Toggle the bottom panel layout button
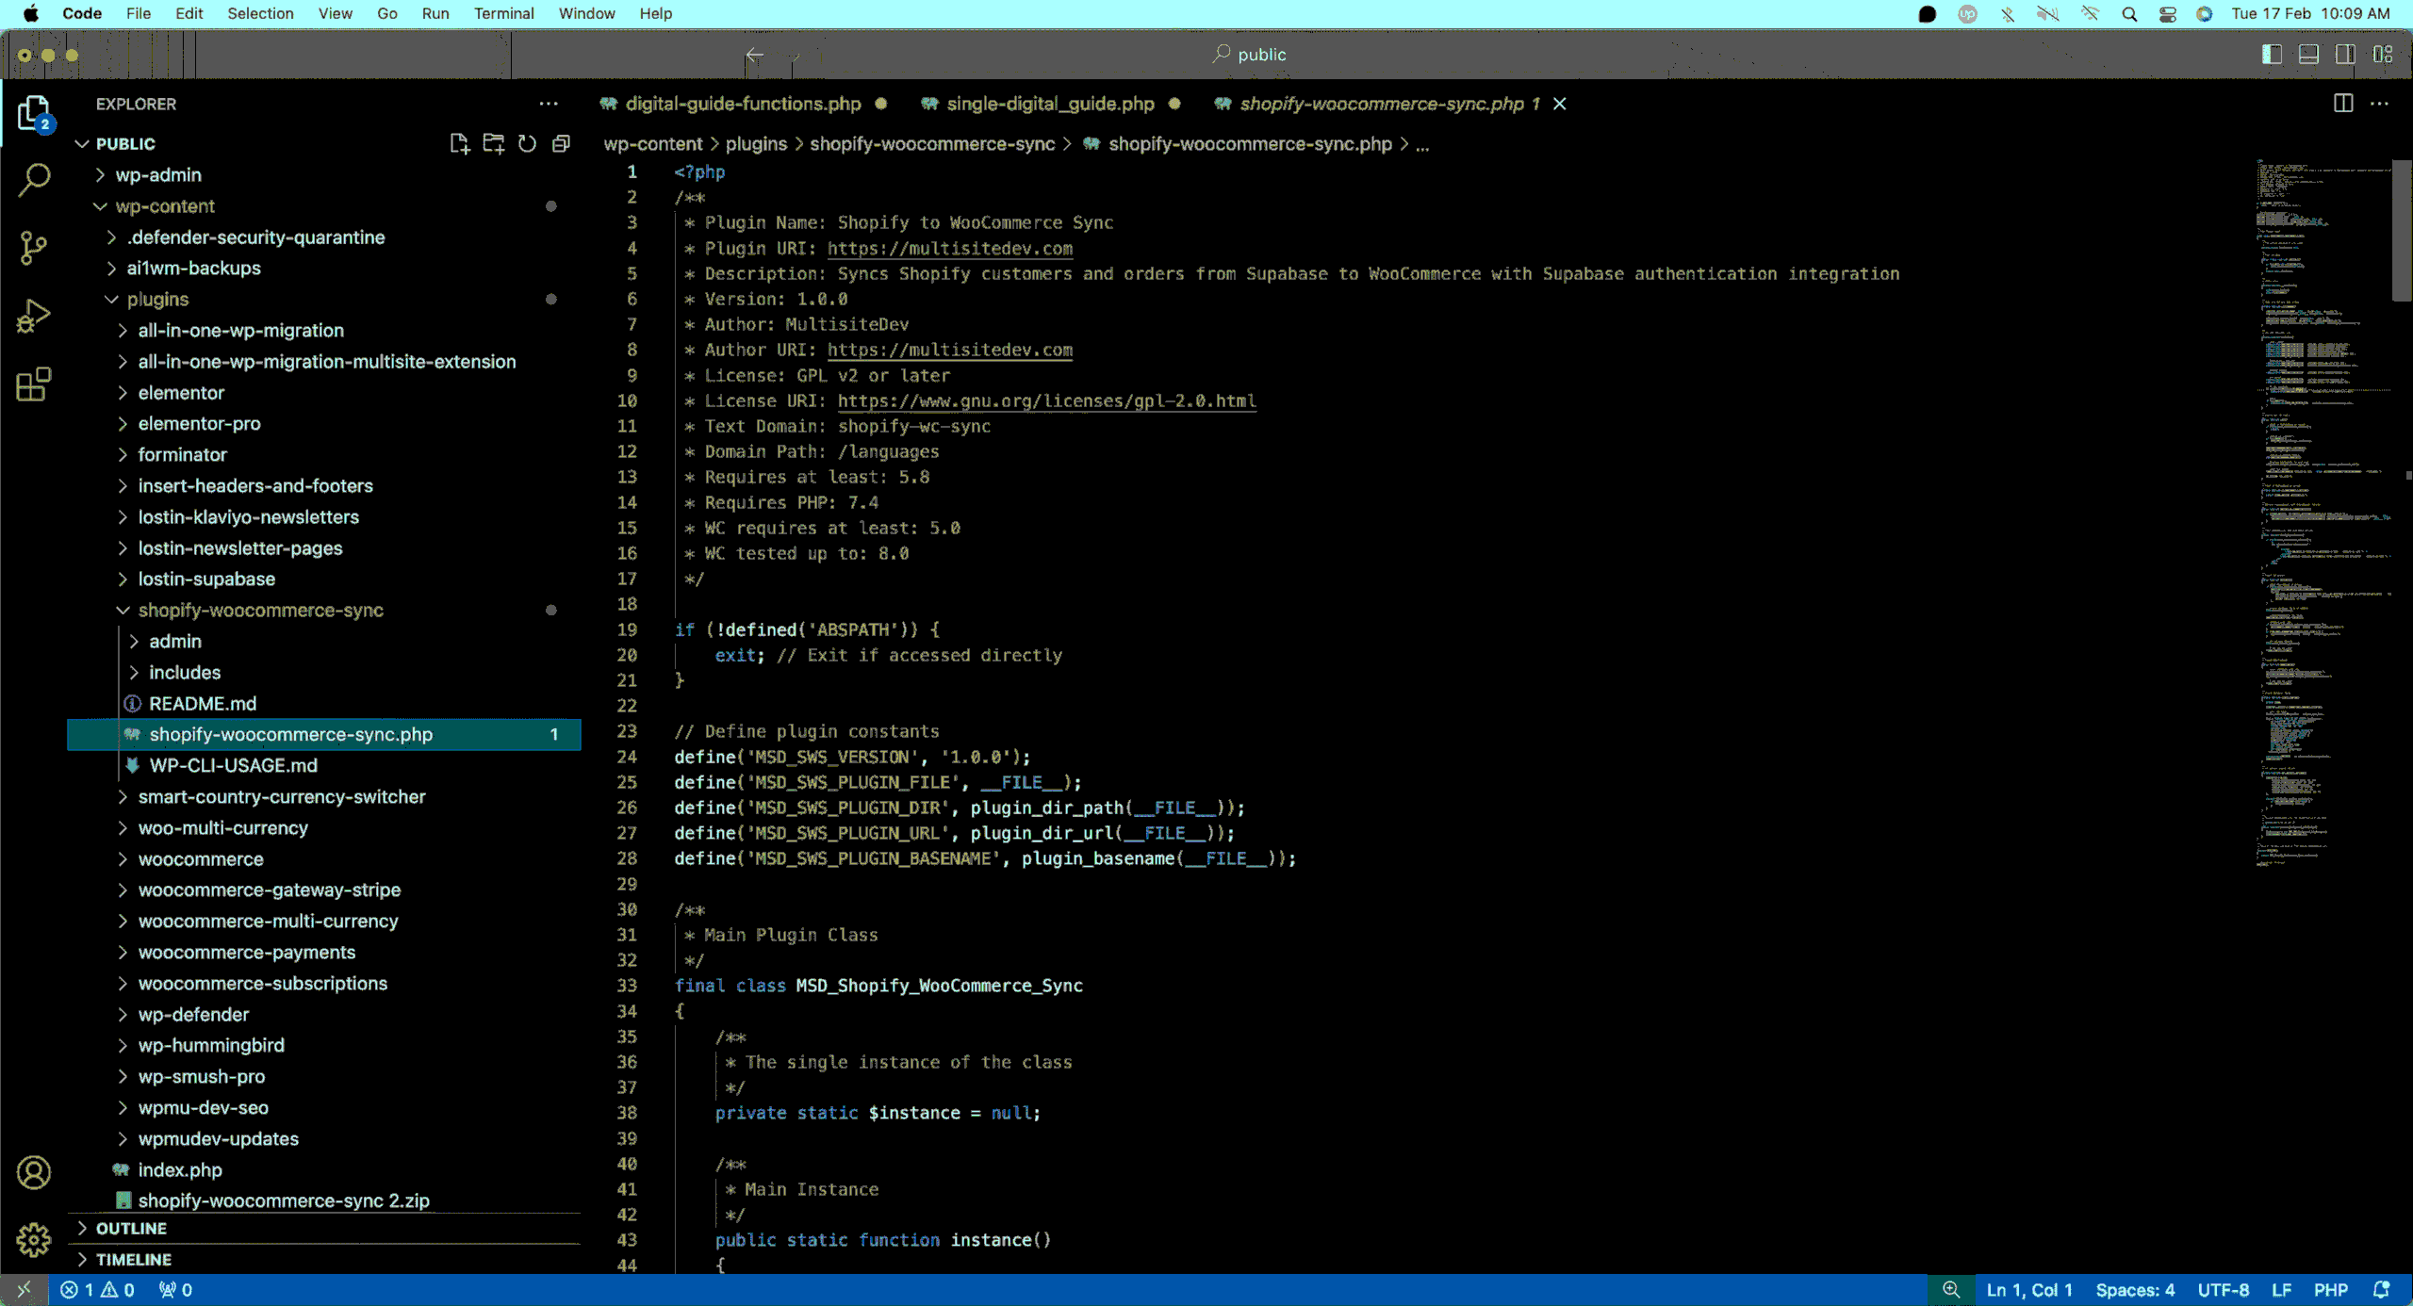Image resolution: width=2413 pixels, height=1306 pixels. coord(2308,55)
